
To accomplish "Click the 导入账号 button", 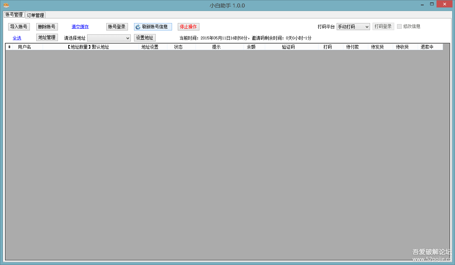I will (x=19, y=27).
